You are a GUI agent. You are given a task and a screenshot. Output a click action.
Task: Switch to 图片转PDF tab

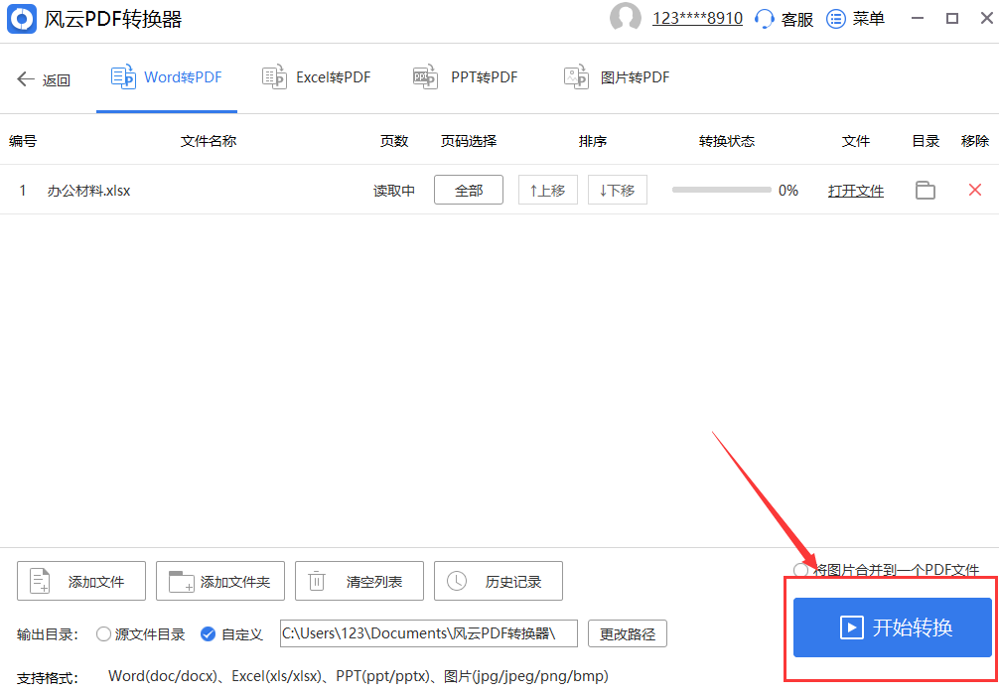click(x=617, y=77)
